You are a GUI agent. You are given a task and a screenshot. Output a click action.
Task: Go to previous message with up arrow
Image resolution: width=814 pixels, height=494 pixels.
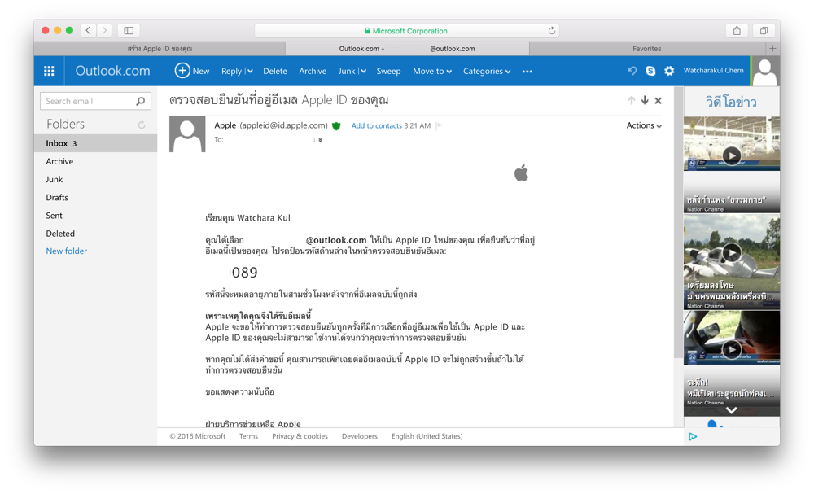pyautogui.click(x=631, y=100)
